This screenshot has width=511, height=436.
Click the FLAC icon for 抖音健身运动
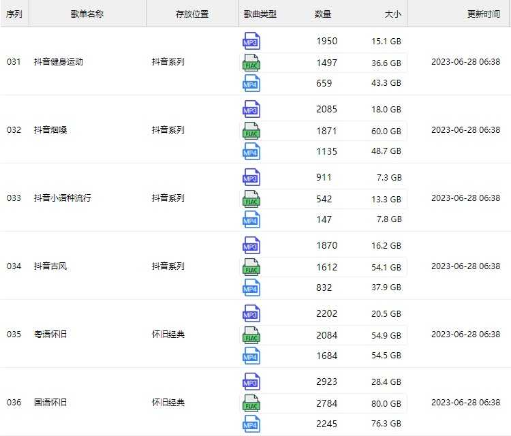click(x=251, y=63)
